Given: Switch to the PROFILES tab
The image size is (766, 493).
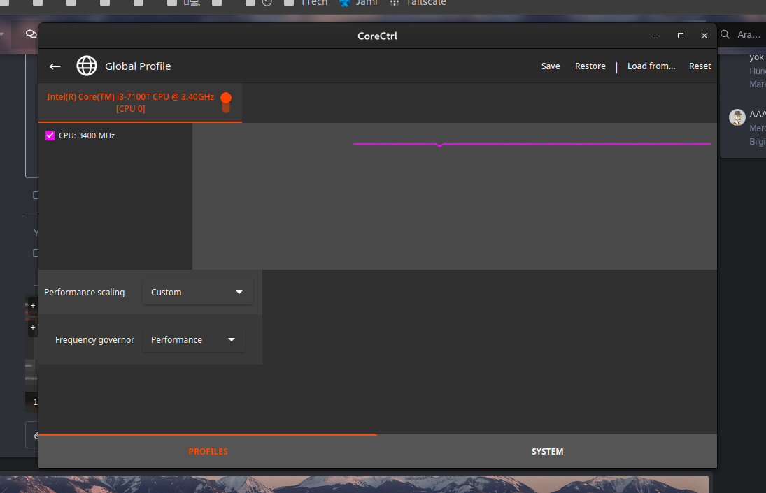Looking at the screenshot, I should tap(208, 452).
